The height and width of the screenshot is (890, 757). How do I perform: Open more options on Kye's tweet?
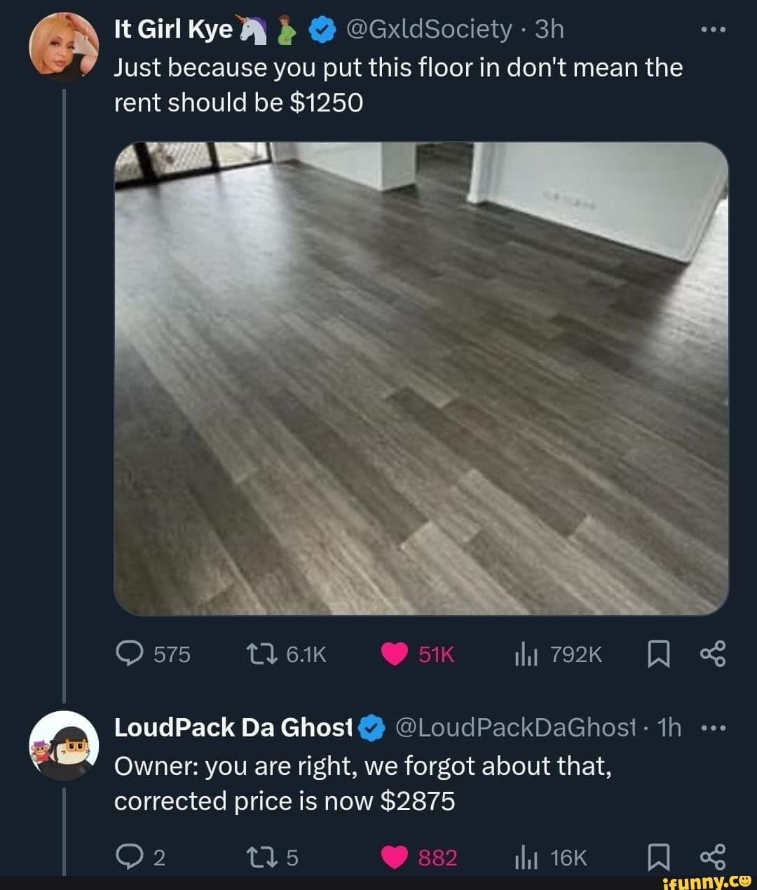(x=714, y=30)
